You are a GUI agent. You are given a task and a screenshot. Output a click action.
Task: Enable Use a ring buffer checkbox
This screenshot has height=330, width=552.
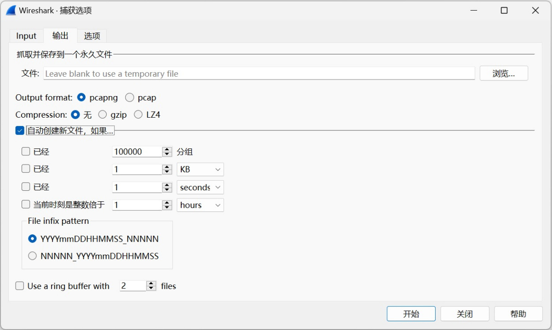[x=20, y=286]
